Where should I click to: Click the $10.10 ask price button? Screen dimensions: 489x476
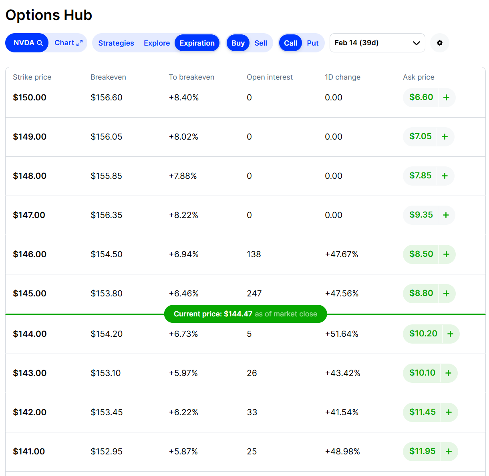click(x=422, y=373)
